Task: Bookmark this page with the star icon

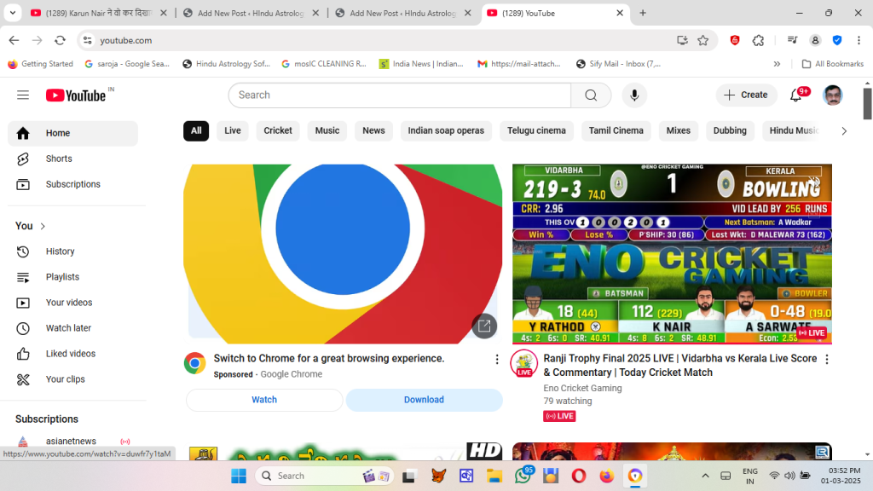Action: coord(703,40)
